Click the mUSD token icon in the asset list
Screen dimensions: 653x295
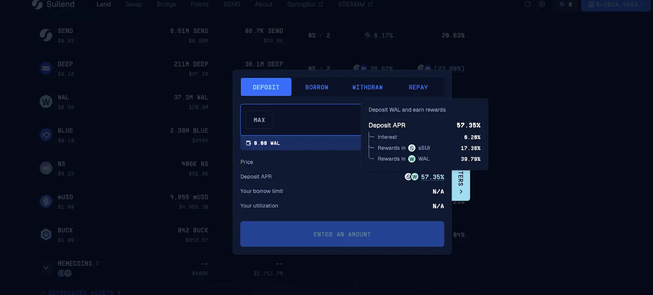[x=46, y=201]
